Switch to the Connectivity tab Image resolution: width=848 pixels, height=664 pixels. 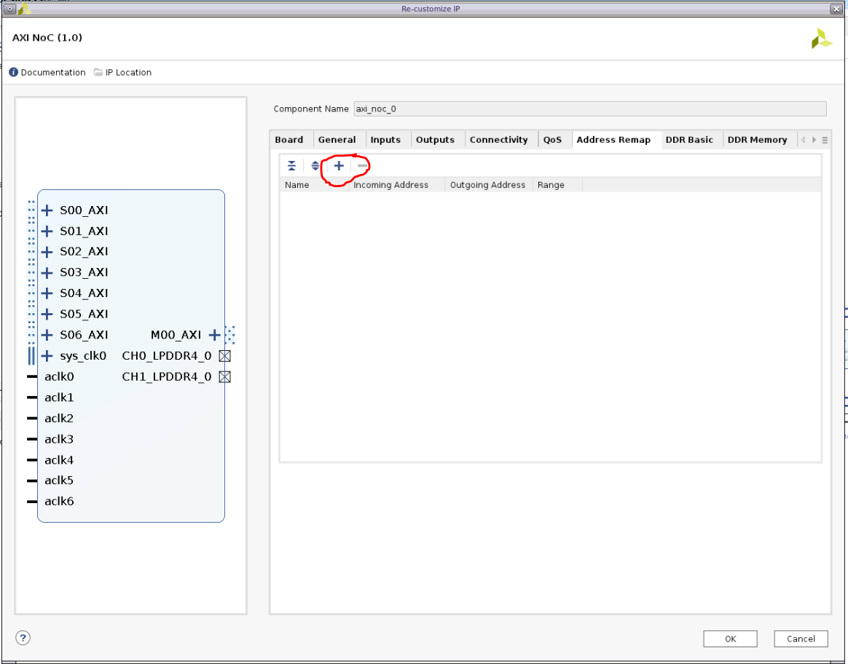tap(499, 139)
